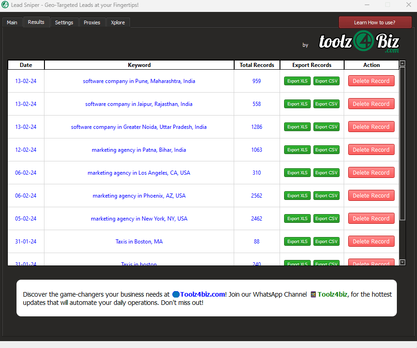
Task: Delete the Phoenix marketing agency record
Action: coord(371,196)
